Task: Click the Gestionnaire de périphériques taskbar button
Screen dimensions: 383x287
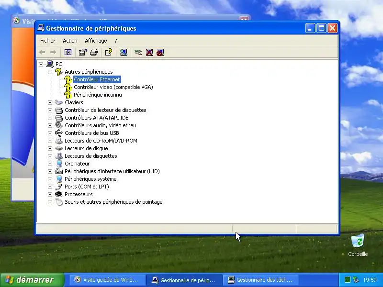Action: [184, 280]
